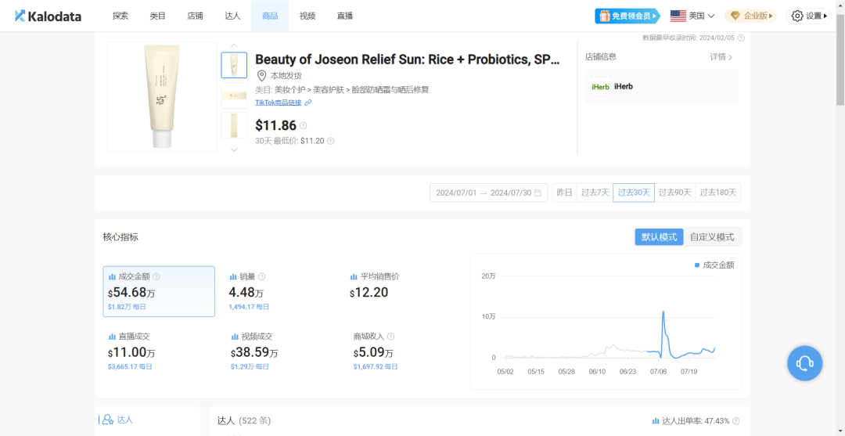
Task: Select the 过去30天 time range
Action: click(634, 193)
